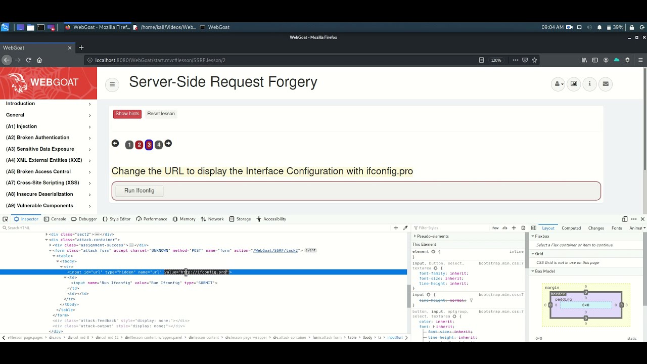Screen dimensions: 647x364
Task: Select form.attack-form in the breadcrumb
Action: 327,337
